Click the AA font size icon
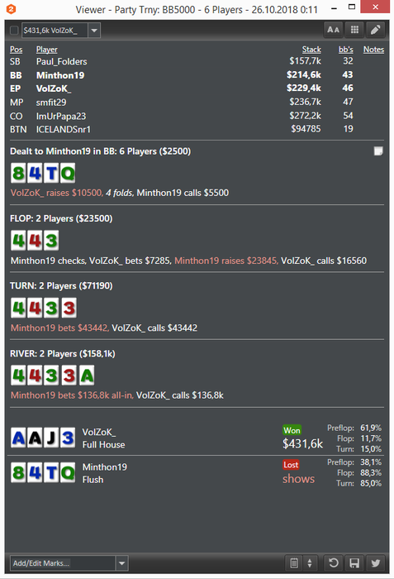This screenshot has height=579, width=394. tap(333, 30)
